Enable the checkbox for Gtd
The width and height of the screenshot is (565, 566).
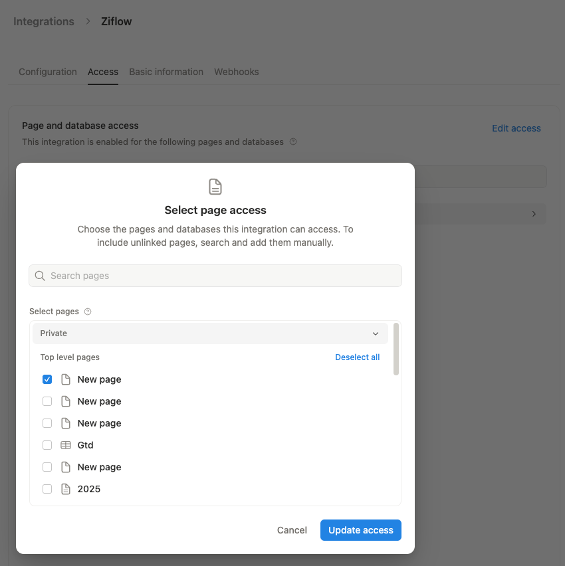[47, 444]
